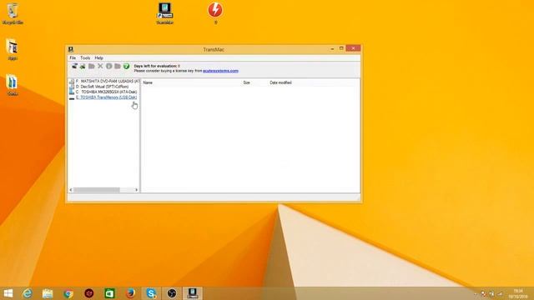
Task: Click the DVD drive icon beside F:
Action: click(72, 82)
